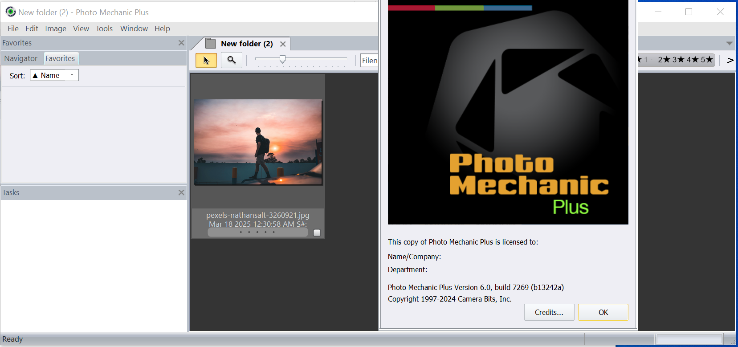
Task: Filter by 2 star rating
Action: click(664, 60)
